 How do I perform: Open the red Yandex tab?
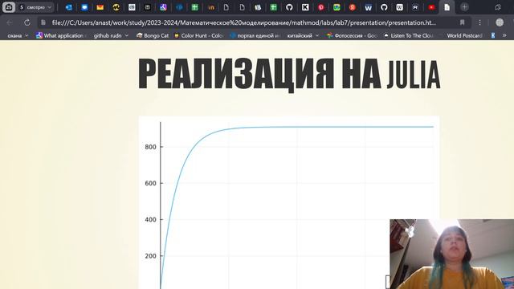tap(353, 7)
